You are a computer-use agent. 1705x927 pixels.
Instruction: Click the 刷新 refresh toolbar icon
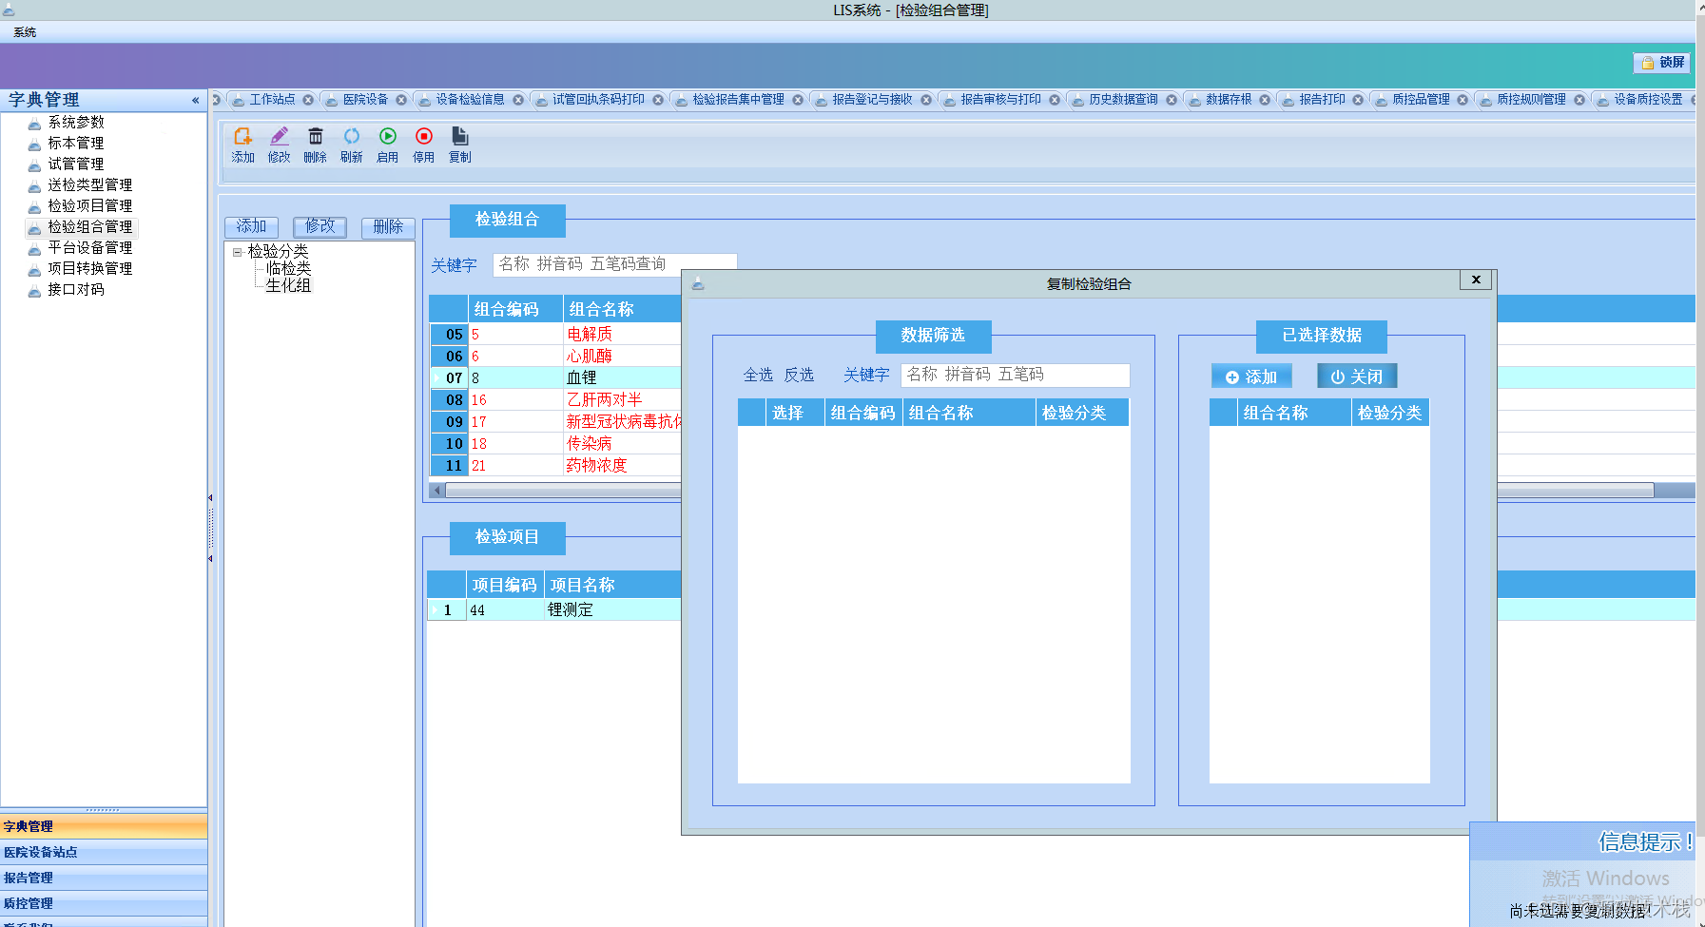351,145
